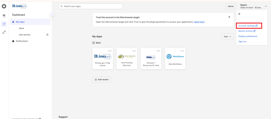Image resolution: width=271 pixels, height=119 pixels.
Task: Choose Sign out from user menu
Action: pyautogui.click(x=242, y=42)
